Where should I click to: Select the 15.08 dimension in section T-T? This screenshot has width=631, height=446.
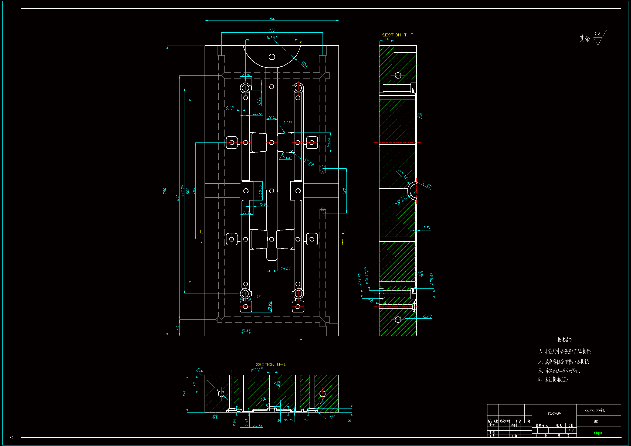(427, 316)
